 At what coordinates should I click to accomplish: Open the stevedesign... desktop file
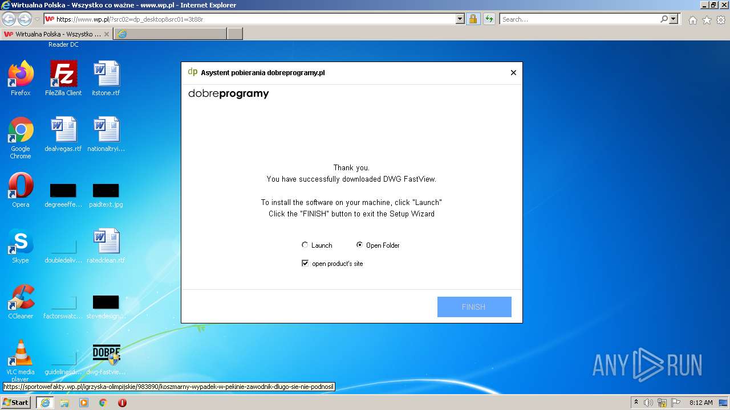coord(106,306)
